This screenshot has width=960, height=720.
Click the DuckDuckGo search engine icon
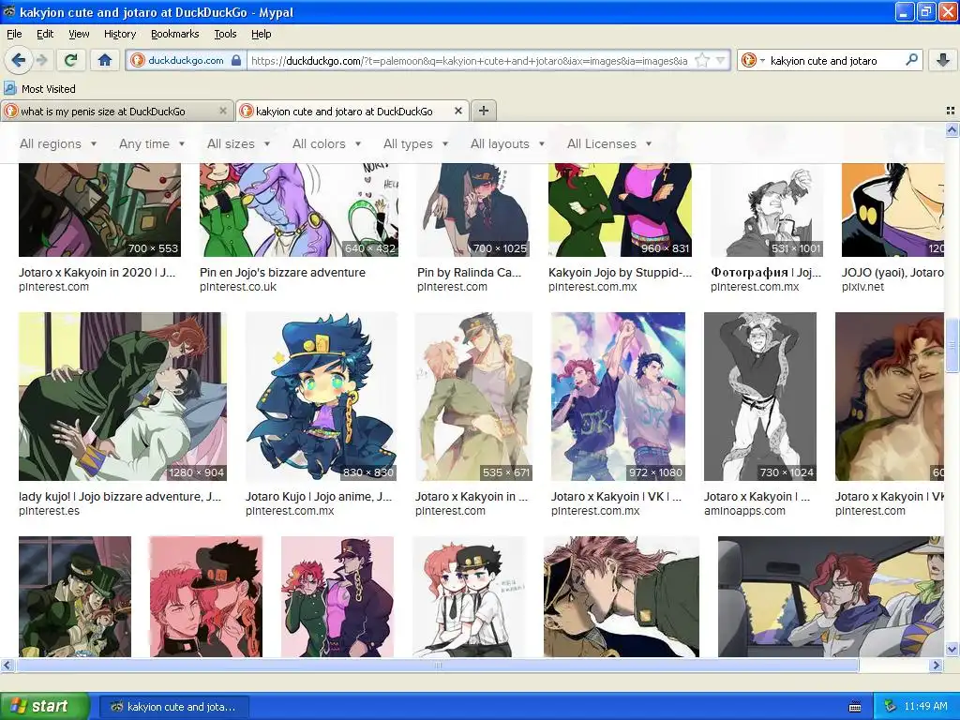747,61
